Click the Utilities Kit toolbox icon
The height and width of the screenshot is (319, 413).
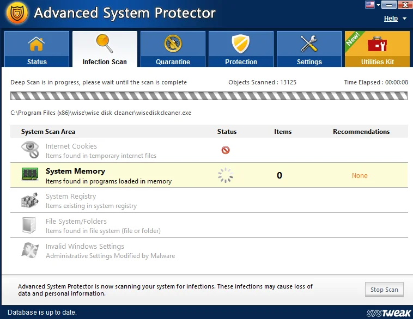[377, 44]
